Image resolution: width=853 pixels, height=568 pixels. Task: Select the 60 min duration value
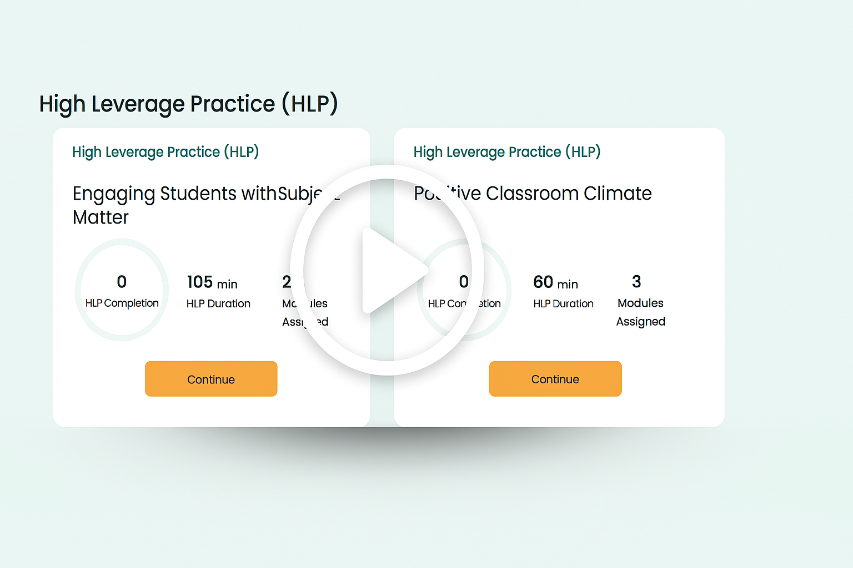point(555,282)
